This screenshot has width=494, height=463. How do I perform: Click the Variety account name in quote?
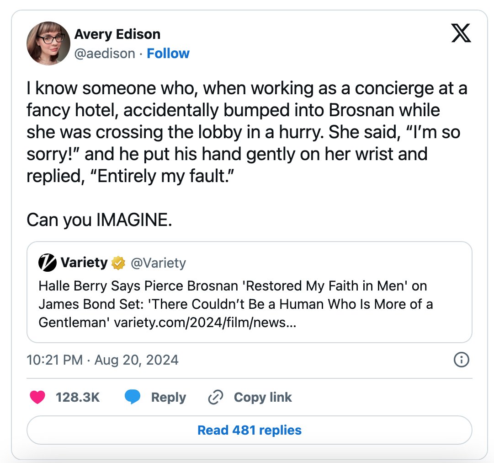pyautogui.click(x=84, y=263)
